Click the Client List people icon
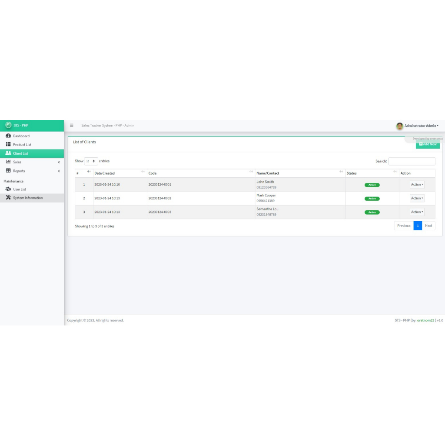This screenshot has height=445, width=445. pos(8,153)
